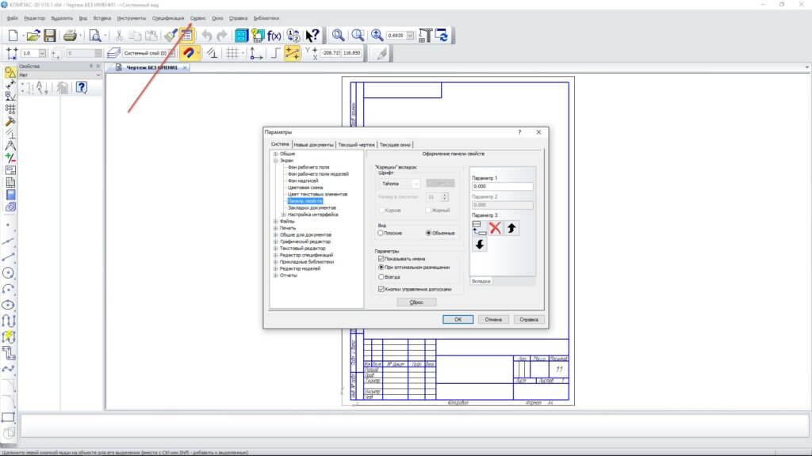Click the Справка button in dialog

[x=529, y=320]
